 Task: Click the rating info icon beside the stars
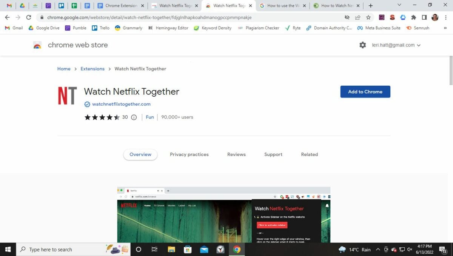click(x=134, y=117)
